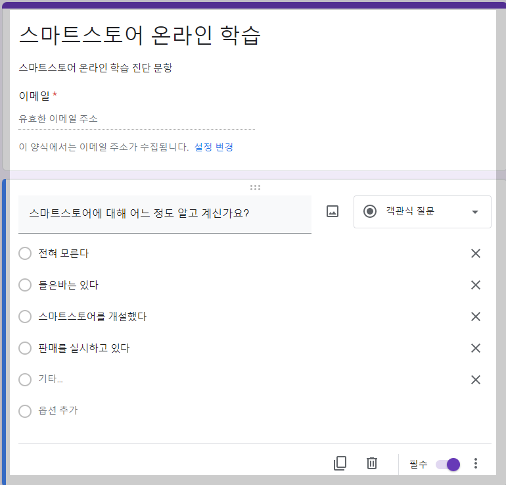Add image to the question
The width and height of the screenshot is (506, 485).
(333, 211)
